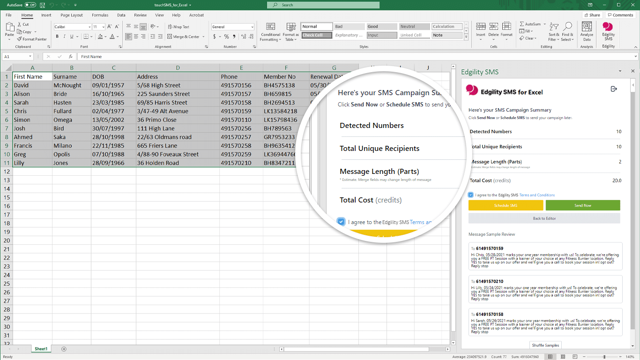Switch to the Page Layout tab

(72, 15)
